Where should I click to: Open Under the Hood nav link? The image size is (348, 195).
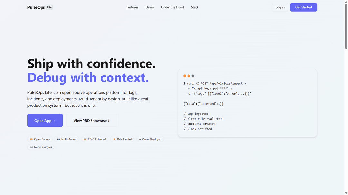(x=172, y=7)
